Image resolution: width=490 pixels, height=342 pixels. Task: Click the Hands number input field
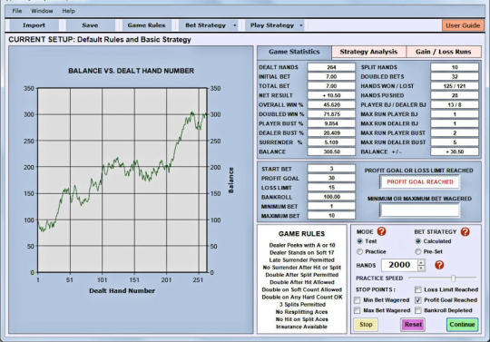(399, 265)
